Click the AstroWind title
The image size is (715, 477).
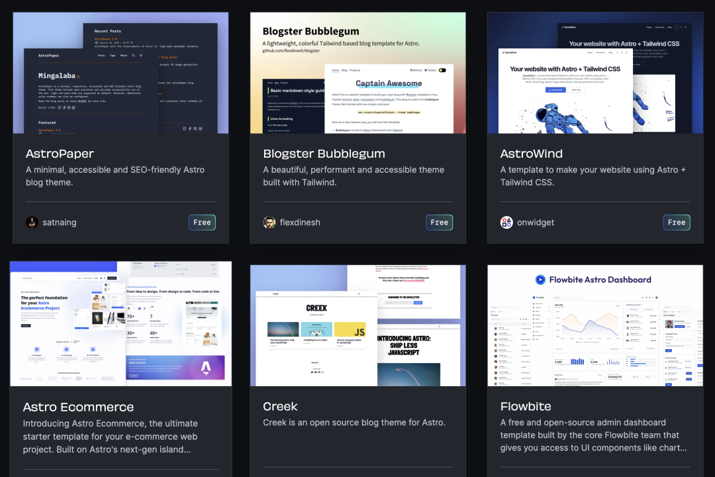531,154
